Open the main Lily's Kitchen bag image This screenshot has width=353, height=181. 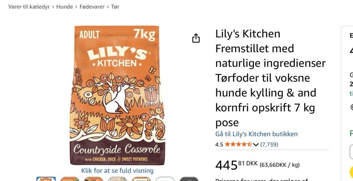117,95
